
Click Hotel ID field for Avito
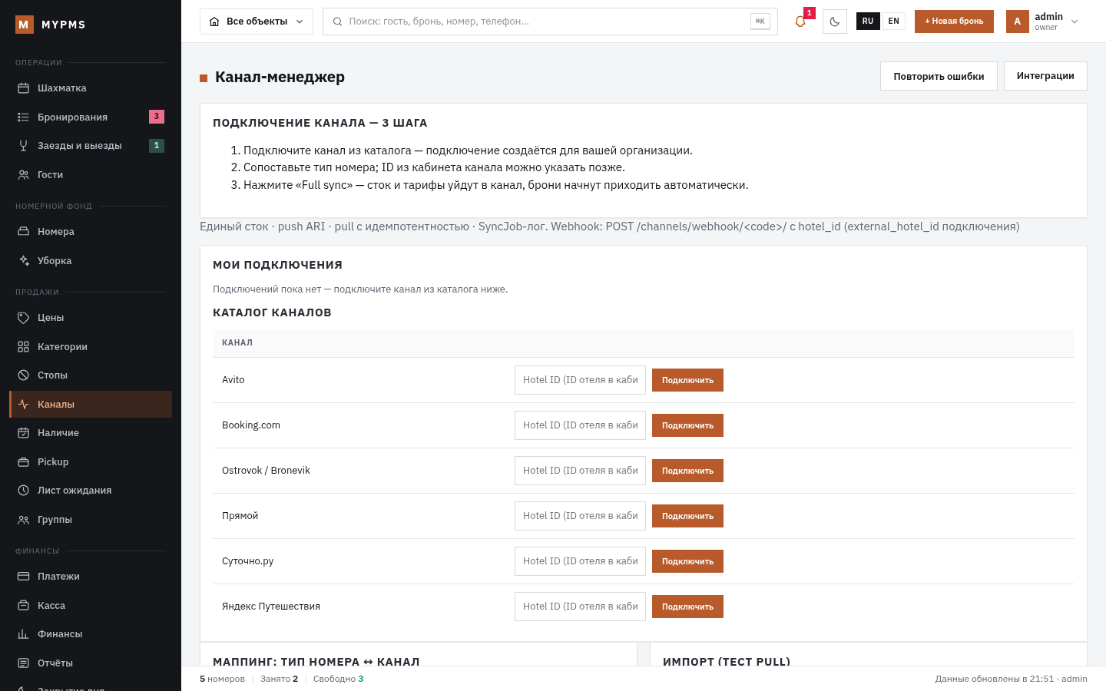coord(580,380)
